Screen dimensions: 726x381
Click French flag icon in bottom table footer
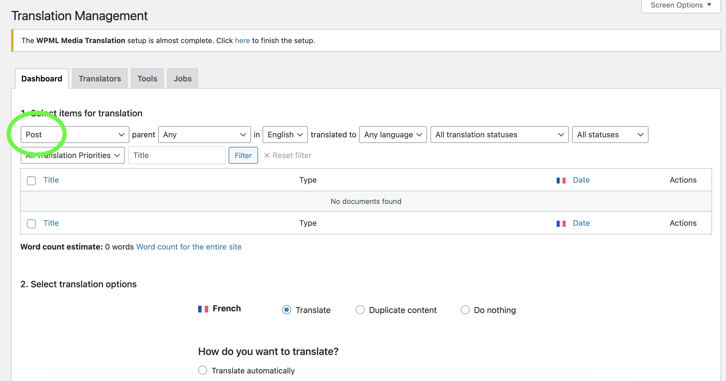pos(561,224)
